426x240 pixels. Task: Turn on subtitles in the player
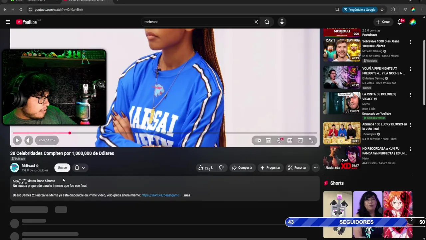click(269, 140)
